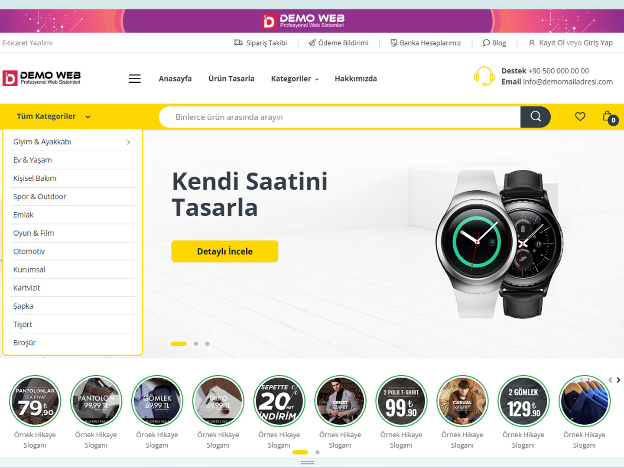Image resolution: width=624 pixels, height=468 pixels.
Task: Select the second hero slider dot
Action: point(196,344)
